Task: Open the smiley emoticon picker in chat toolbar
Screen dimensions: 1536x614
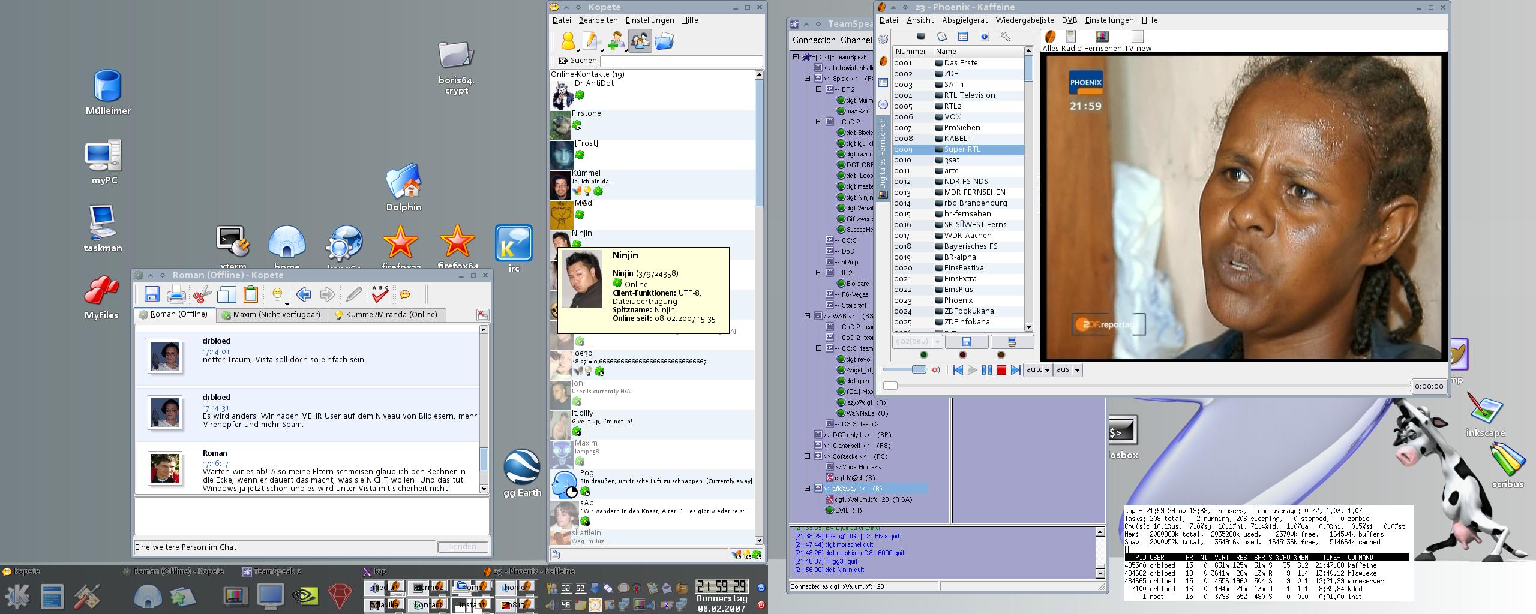Action: pyautogui.click(x=278, y=294)
